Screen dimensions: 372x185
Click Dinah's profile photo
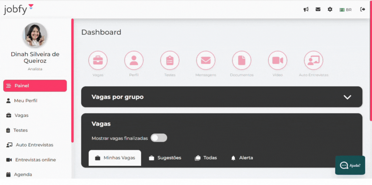(35, 35)
